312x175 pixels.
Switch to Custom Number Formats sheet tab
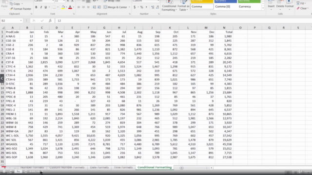[x=67, y=167]
